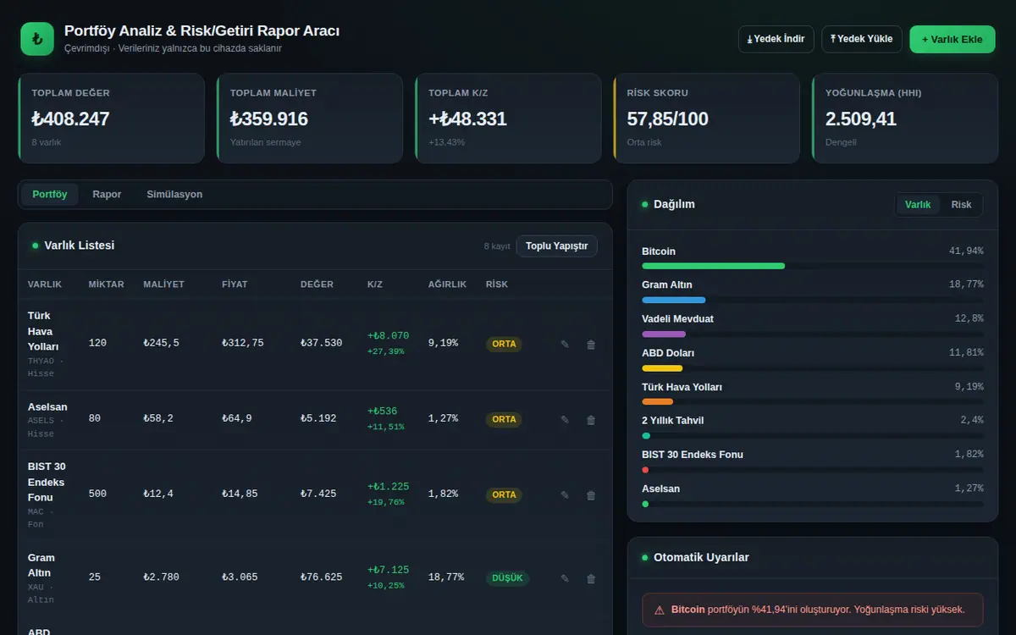Edit the Aselsan asset row
1016x635 pixels.
tap(565, 420)
